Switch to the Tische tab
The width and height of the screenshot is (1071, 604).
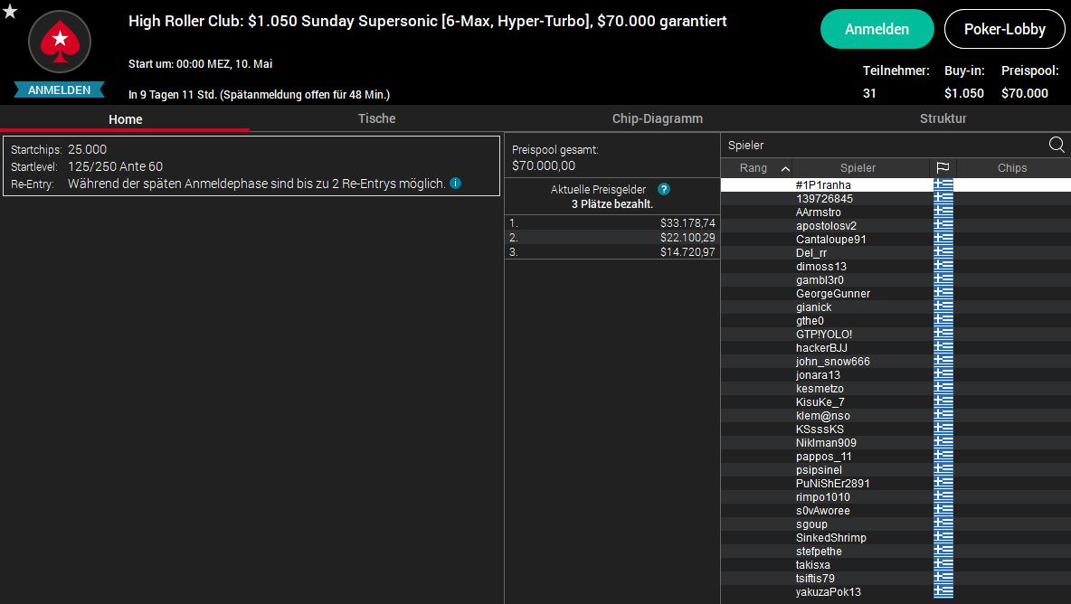(x=376, y=118)
